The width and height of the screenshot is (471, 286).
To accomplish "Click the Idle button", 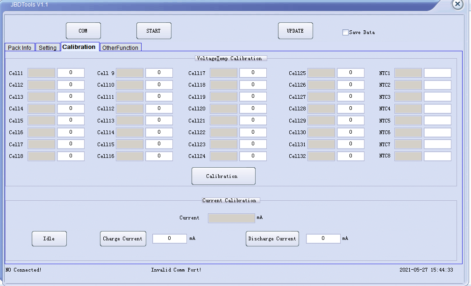I will (x=49, y=238).
